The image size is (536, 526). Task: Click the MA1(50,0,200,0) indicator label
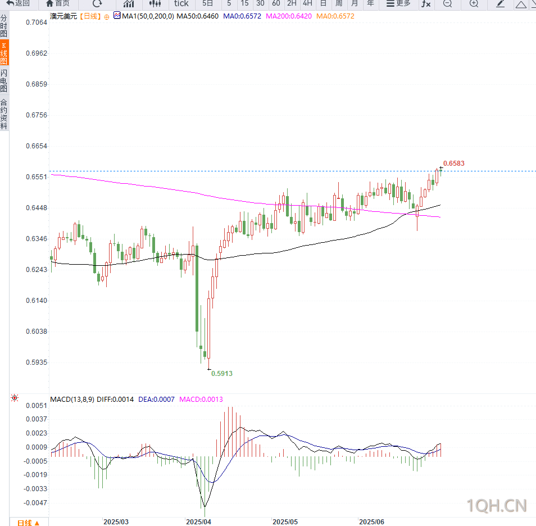click(148, 16)
